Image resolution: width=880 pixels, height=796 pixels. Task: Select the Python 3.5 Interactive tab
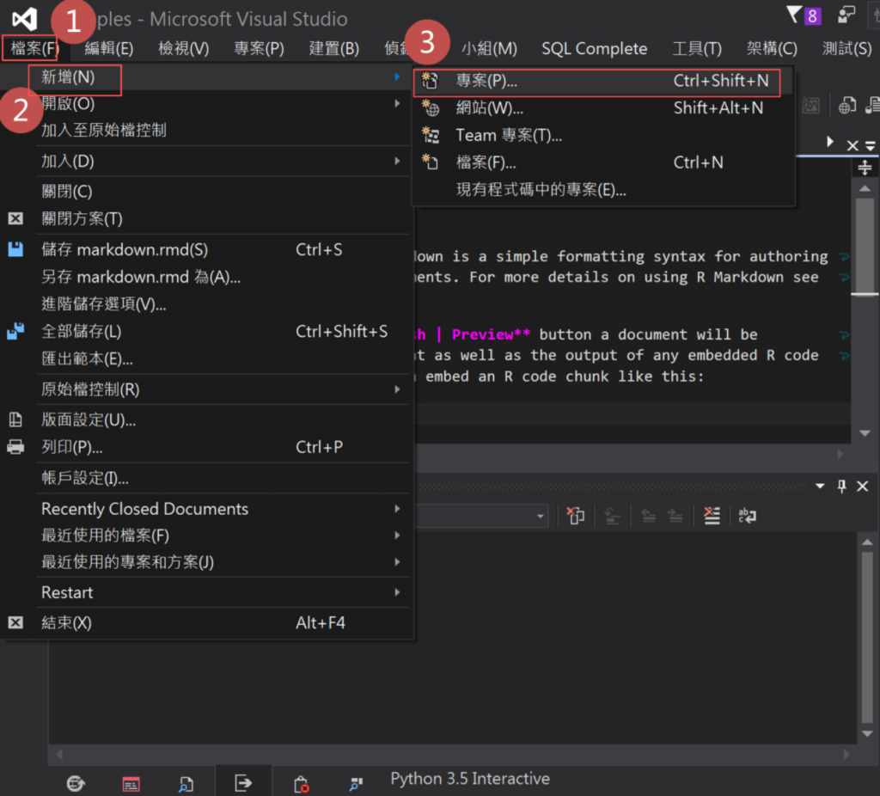pyautogui.click(x=470, y=779)
